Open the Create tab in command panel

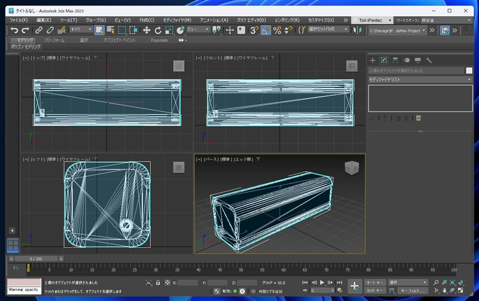(372, 60)
